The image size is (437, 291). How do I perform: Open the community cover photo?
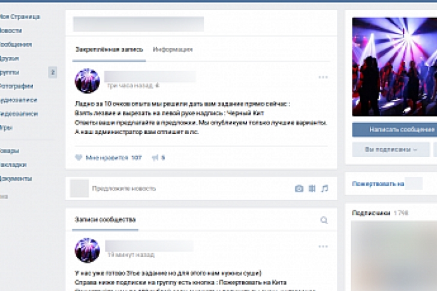click(394, 66)
